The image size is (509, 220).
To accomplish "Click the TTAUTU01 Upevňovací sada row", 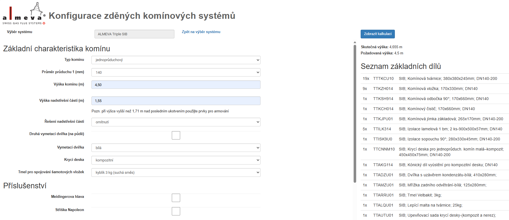I will pyautogui.click(x=435, y=215).
